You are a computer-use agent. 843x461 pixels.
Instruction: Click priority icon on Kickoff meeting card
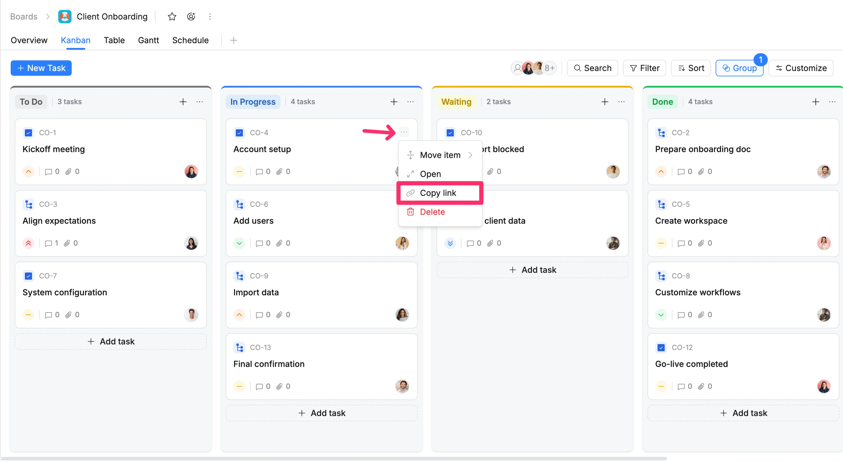point(28,171)
